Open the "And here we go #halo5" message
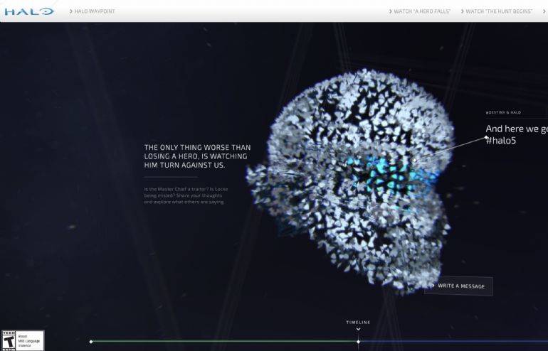This screenshot has width=548, height=351. (x=517, y=134)
